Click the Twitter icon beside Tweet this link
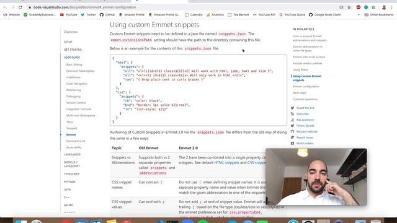The width and height of the screenshot is (397, 223). click(292, 108)
